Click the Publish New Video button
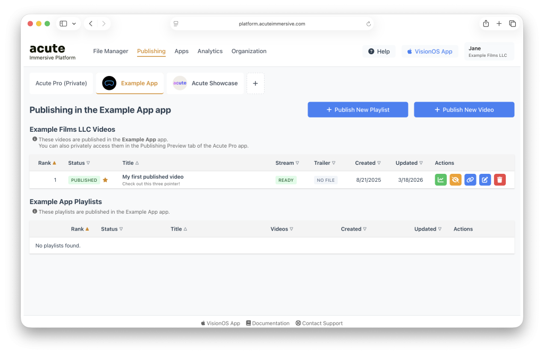This screenshot has width=544, height=355. pyautogui.click(x=464, y=109)
